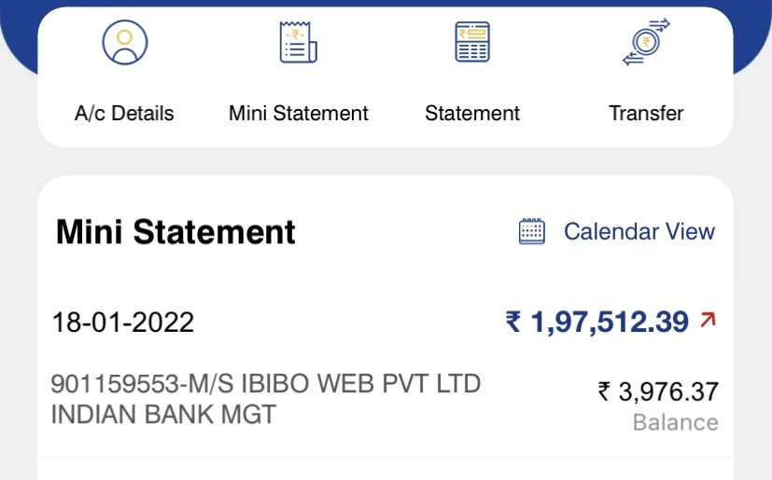Image resolution: width=772 pixels, height=480 pixels.
Task: Open the IBIBO WEB PVT LTD transaction description
Action: (x=265, y=384)
